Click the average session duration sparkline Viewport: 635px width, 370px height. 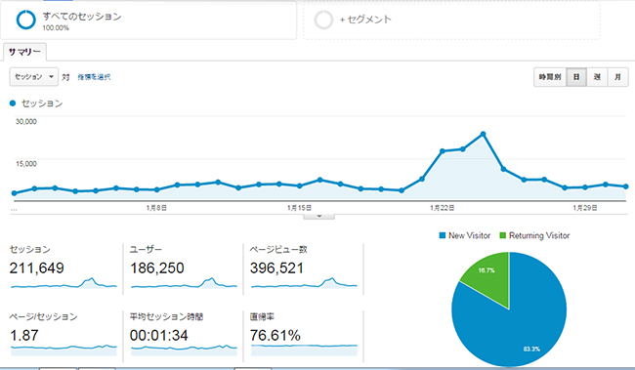[x=184, y=350]
